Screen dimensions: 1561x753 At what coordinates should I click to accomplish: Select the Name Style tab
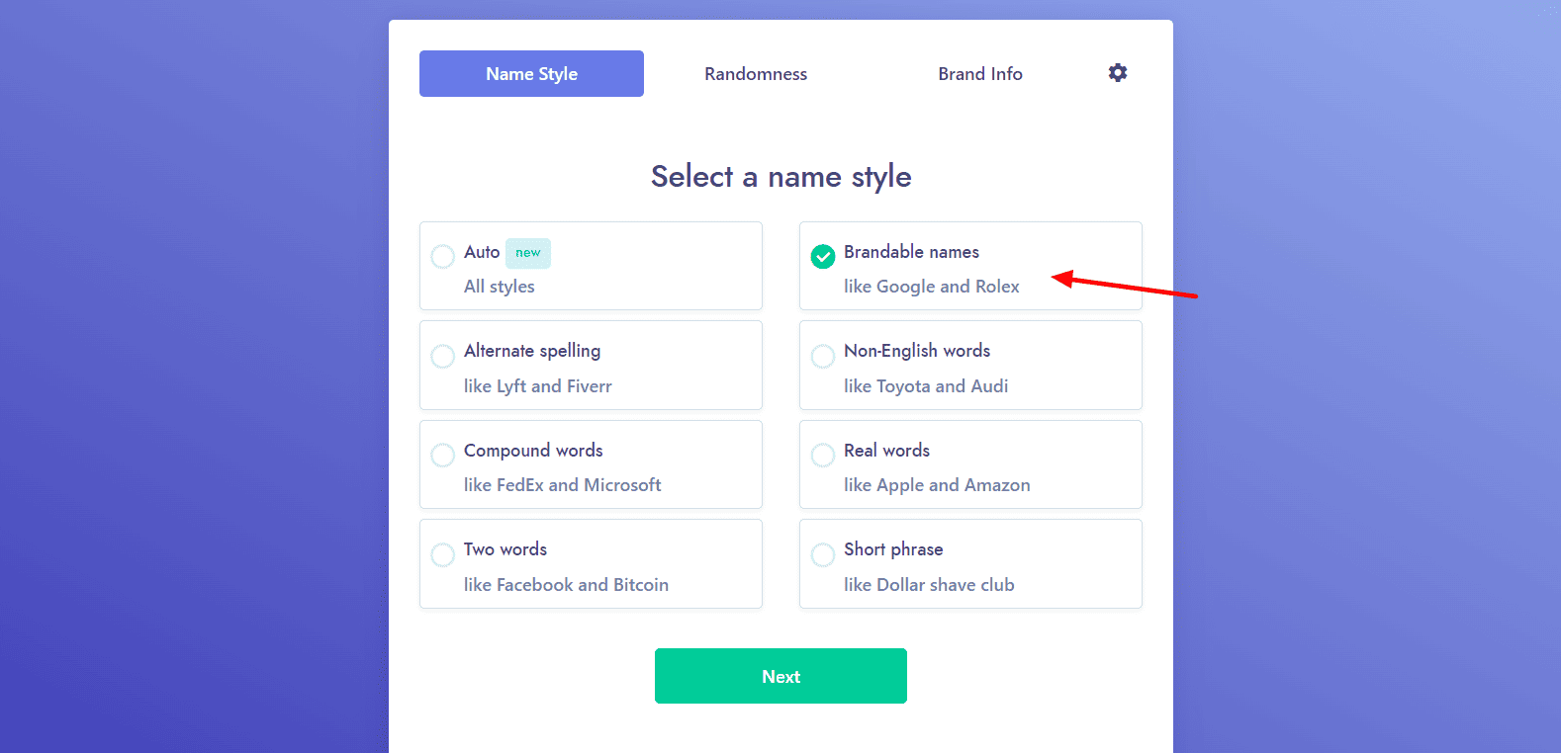point(531,74)
